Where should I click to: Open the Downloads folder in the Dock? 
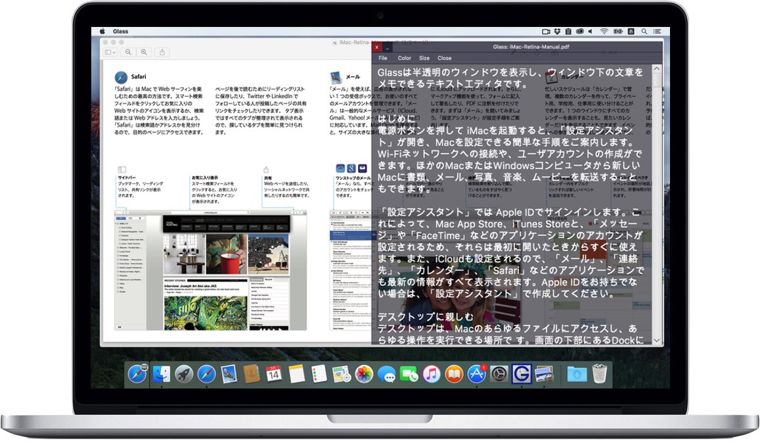pos(577,374)
